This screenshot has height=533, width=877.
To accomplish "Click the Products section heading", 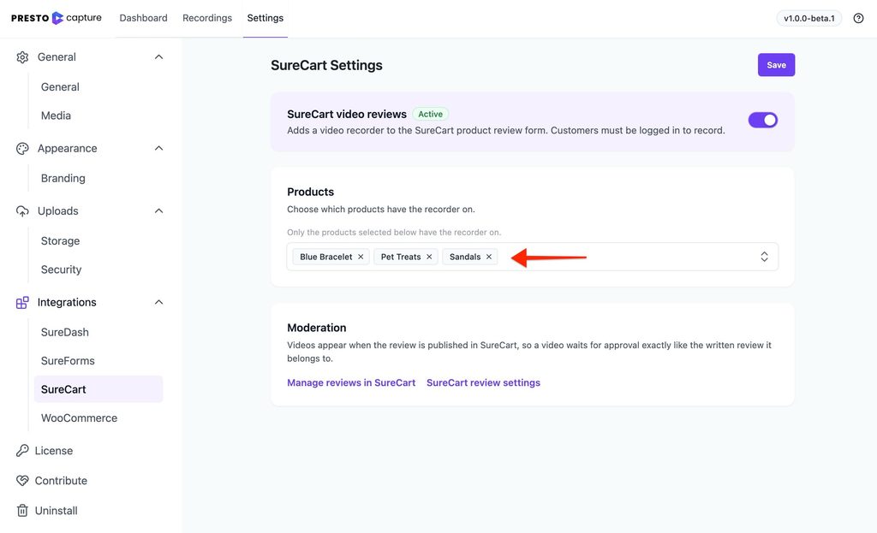I will pos(310,192).
